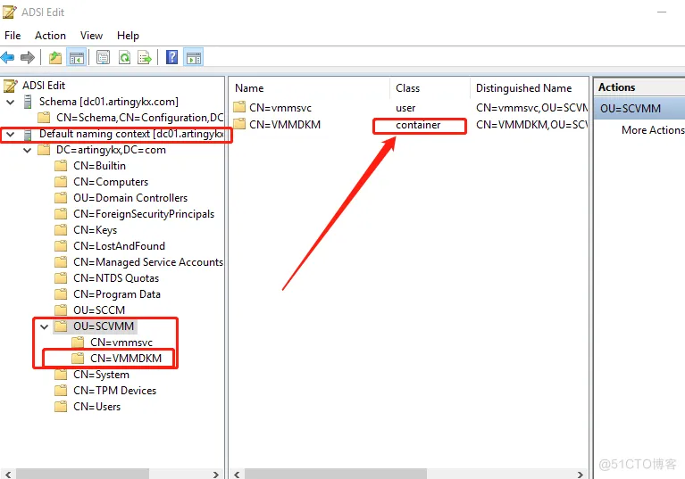Click ADSI Edit root node icon
The height and width of the screenshot is (479, 685).
point(11,86)
